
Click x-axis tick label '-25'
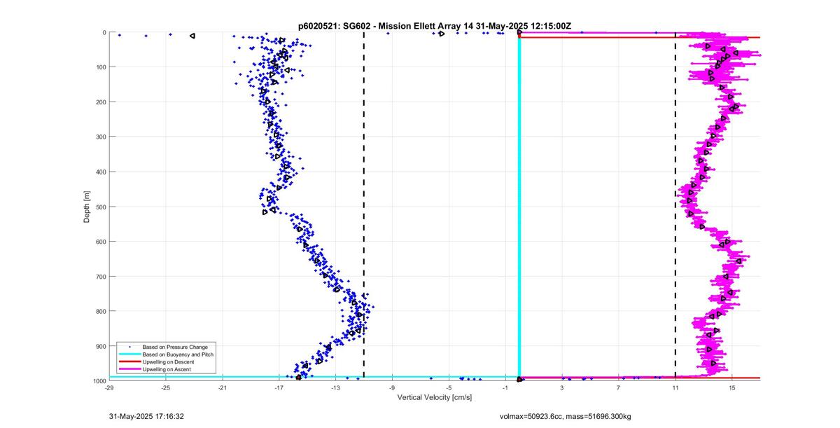coord(166,387)
